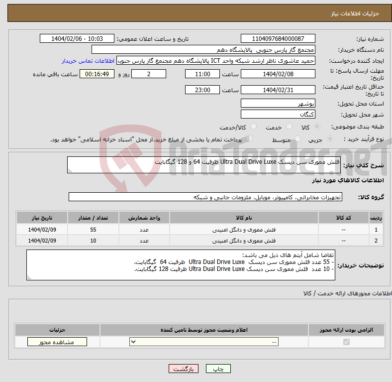Click quantity 55 in row 1
392x382 pixels.
(x=93, y=230)
